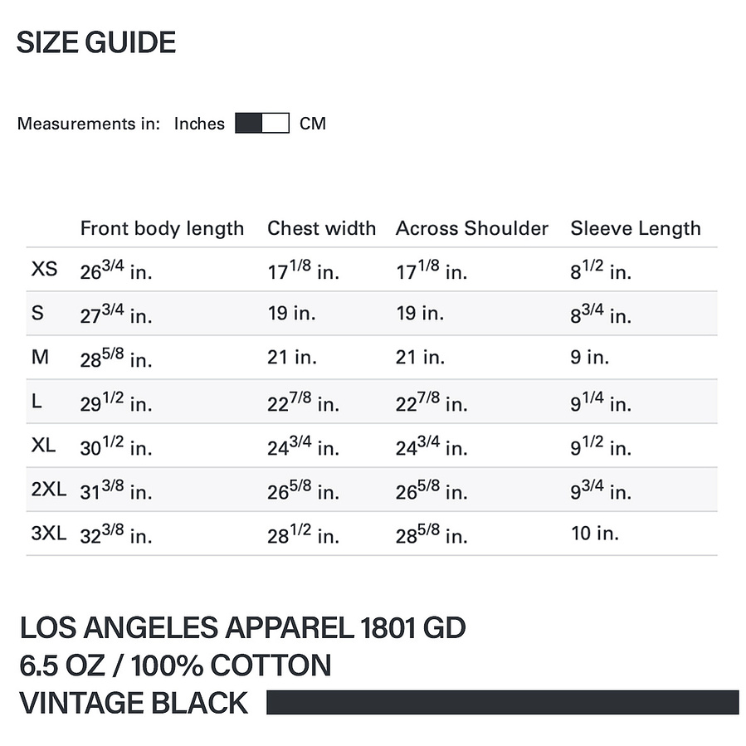Select the XS size row label
746x746 pixels.
[44, 269]
